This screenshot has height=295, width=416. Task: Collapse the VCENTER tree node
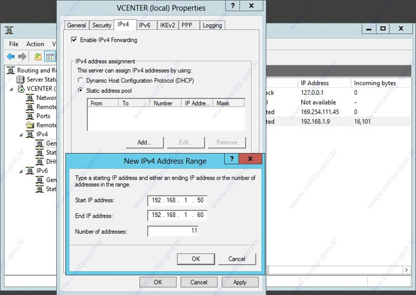click(x=11, y=89)
